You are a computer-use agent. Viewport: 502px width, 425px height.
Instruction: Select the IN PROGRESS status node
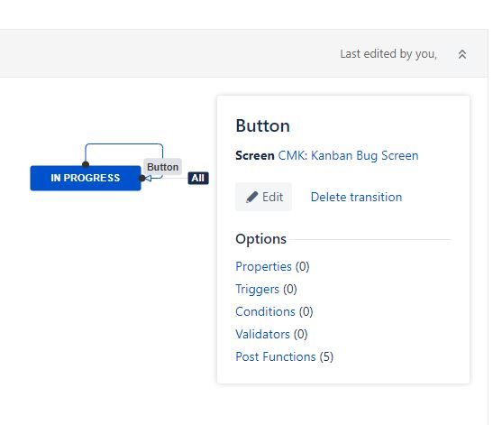coord(86,178)
